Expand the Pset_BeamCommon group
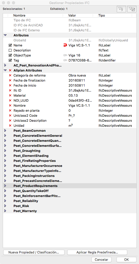The width and height of the screenshot is (139, 264). (x=5, y=130)
